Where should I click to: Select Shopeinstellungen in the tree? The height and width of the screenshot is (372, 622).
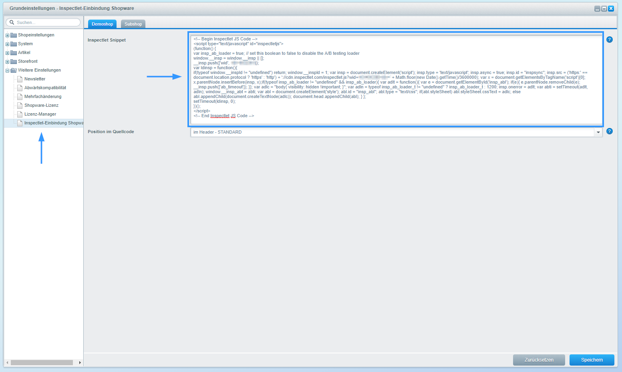(x=36, y=35)
